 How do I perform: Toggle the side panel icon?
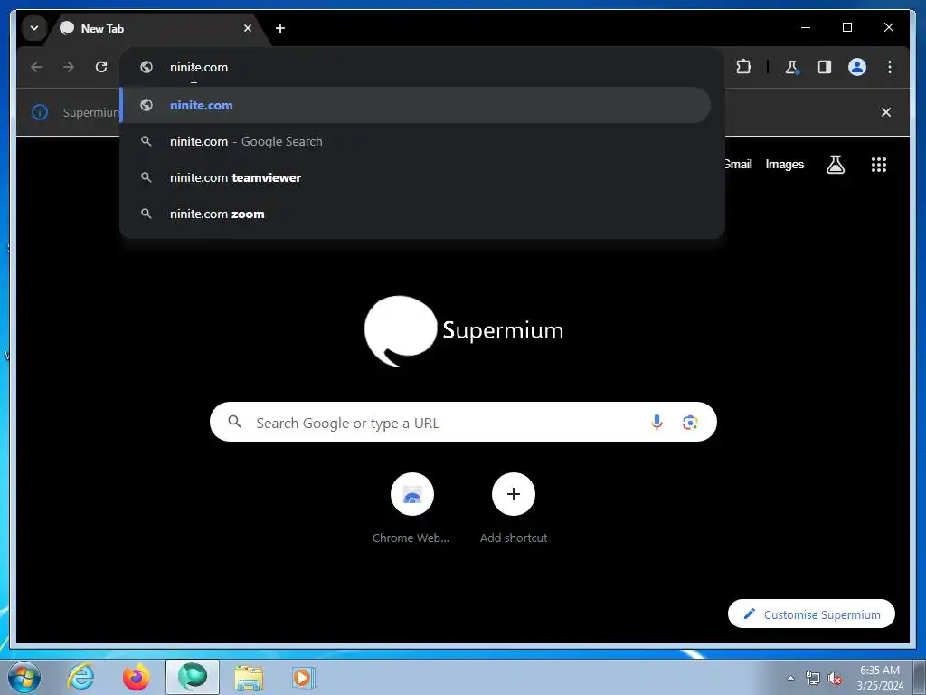825,67
